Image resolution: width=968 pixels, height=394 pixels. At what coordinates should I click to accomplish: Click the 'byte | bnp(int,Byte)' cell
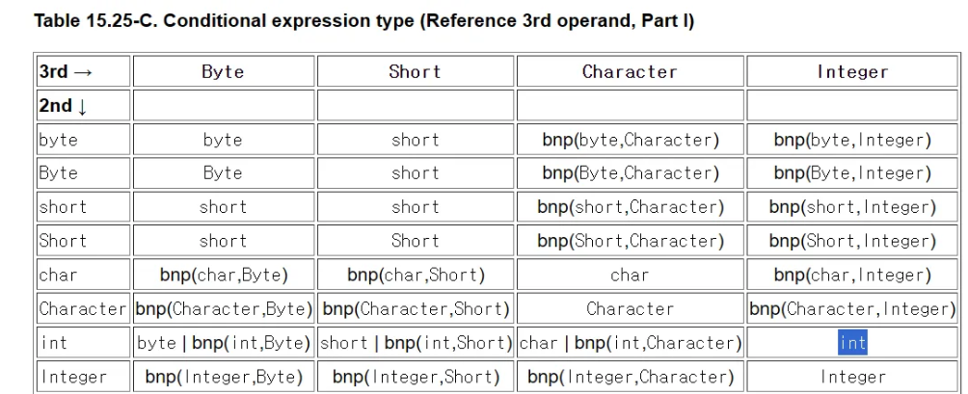click(224, 343)
